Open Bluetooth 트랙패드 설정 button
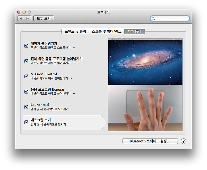The width and height of the screenshot is (207, 170). pos(150,141)
